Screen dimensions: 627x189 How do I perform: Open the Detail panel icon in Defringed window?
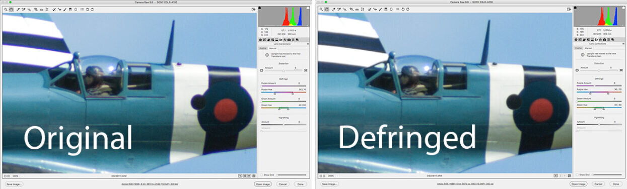pyautogui.click(x=584, y=40)
